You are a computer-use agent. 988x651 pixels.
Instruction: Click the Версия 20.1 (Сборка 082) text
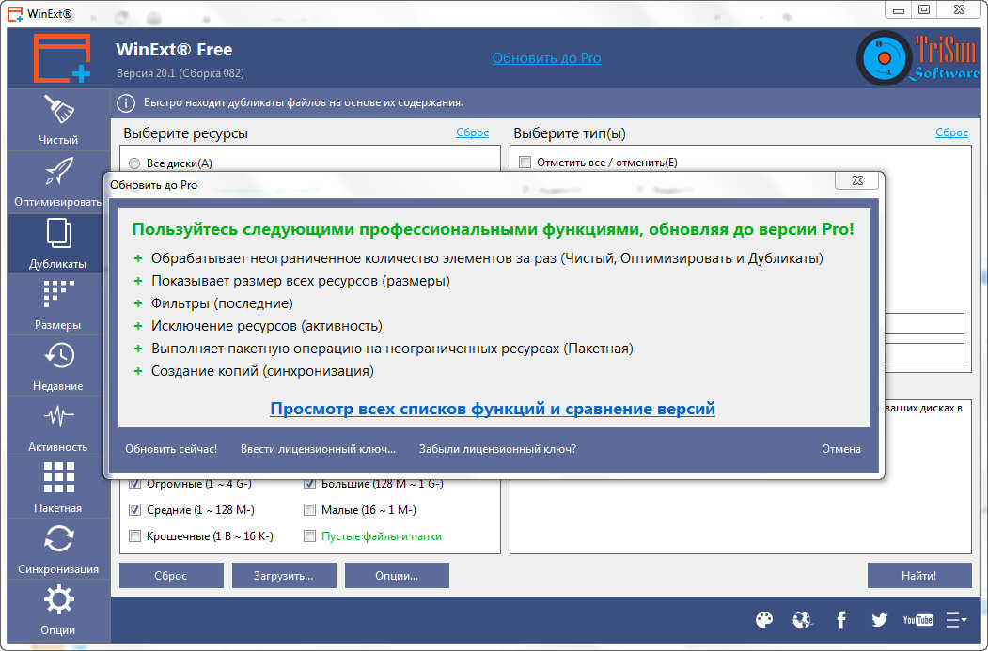tap(180, 73)
